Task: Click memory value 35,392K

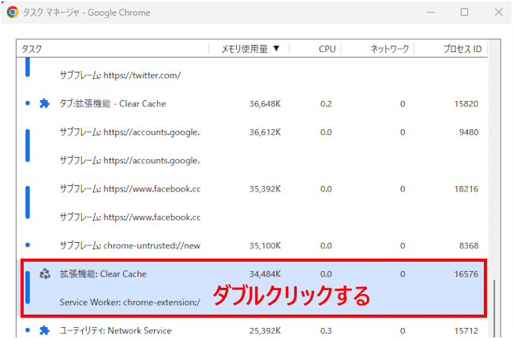Action: click(x=265, y=189)
